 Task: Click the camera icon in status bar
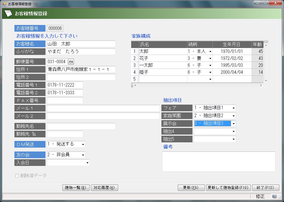point(274,196)
